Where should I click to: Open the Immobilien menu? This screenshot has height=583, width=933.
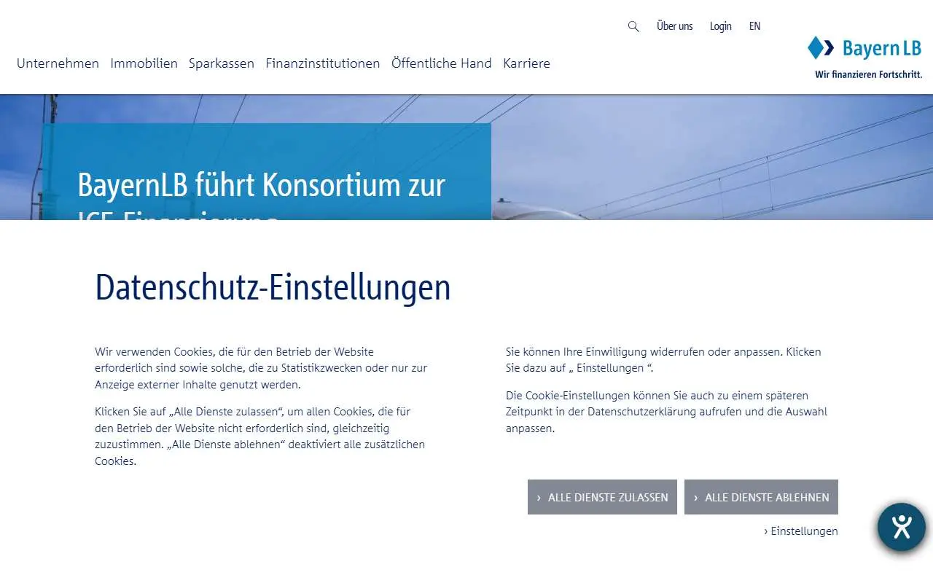[144, 63]
